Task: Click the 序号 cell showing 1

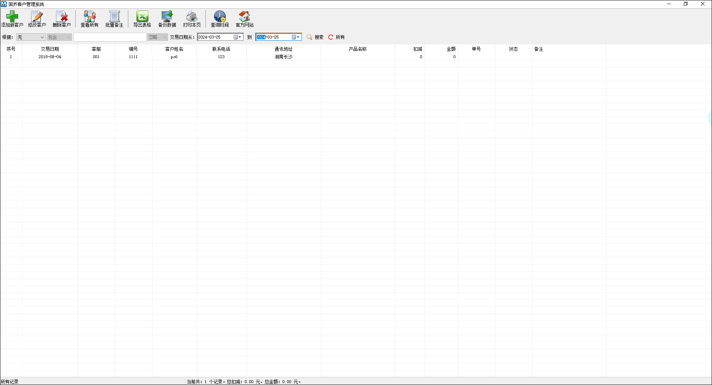Action: tap(11, 57)
